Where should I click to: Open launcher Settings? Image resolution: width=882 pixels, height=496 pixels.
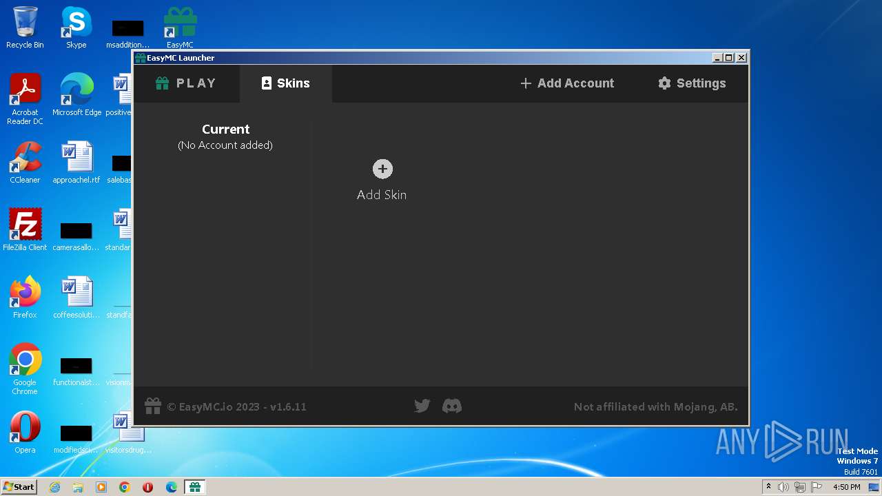pyautogui.click(x=692, y=83)
